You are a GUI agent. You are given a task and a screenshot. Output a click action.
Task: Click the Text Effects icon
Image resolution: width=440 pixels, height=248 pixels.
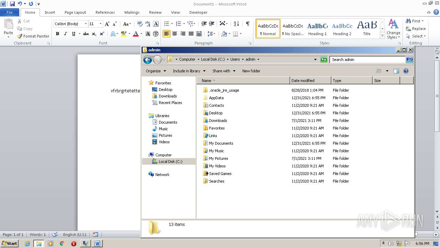113,34
